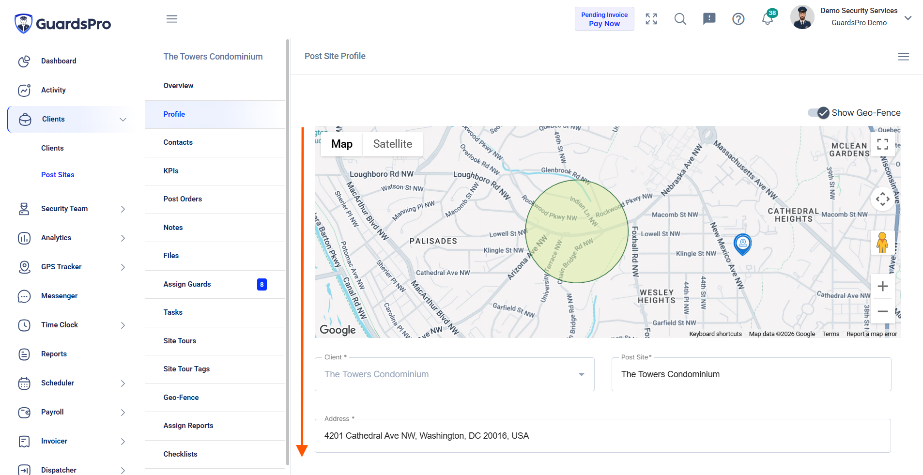
Task: Open map Keyboard shortcuts
Action: point(715,334)
